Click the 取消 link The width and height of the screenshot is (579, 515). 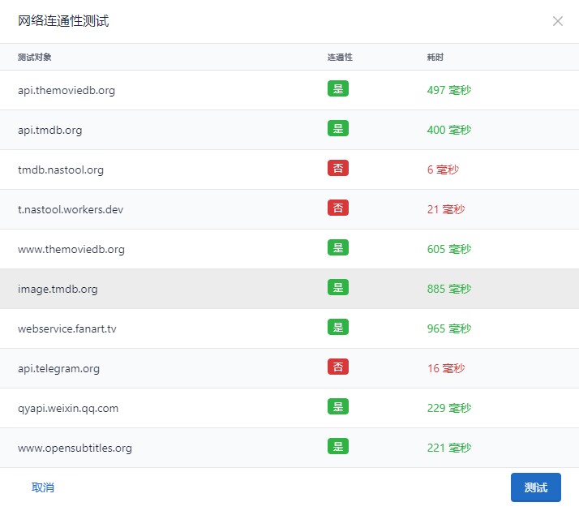click(x=43, y=487)
